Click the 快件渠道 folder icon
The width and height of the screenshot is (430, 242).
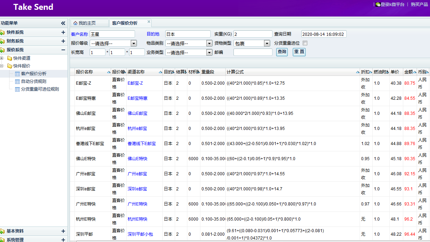[9, 58]
